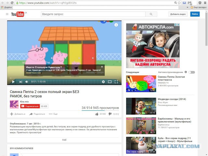
Task: Open the Kira mix channel avatar
Action: [14, 104]
